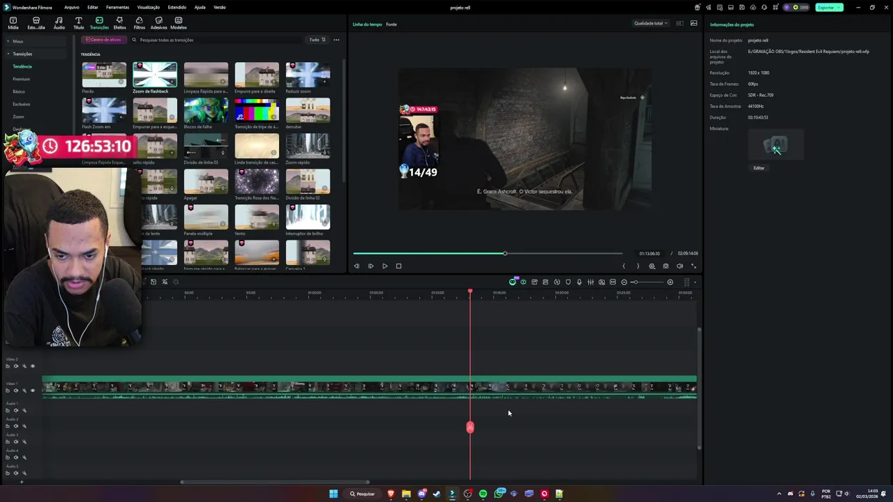Open the Editar menu

tap(93, 7)
